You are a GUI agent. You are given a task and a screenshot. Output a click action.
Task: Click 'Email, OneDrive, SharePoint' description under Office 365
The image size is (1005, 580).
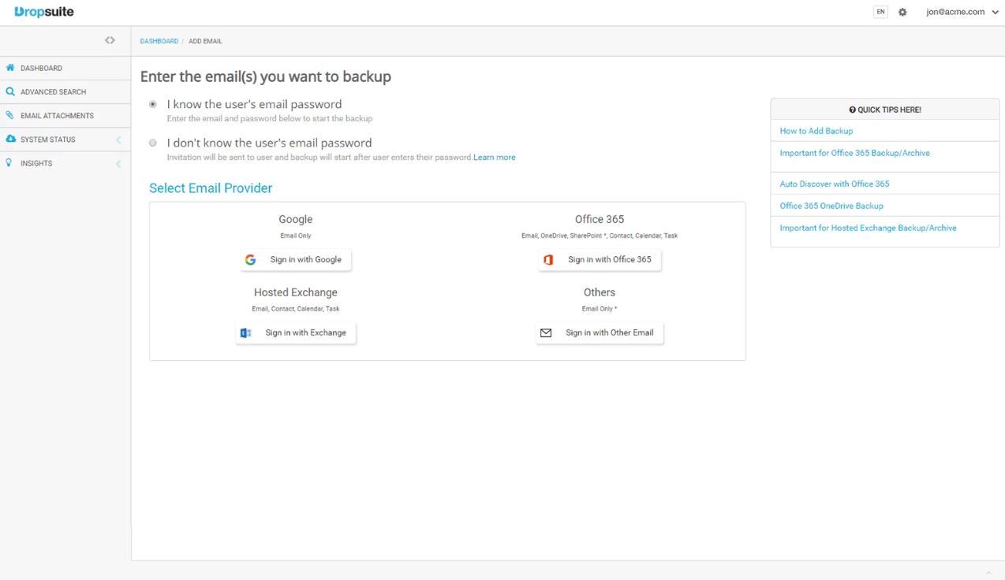600,236
